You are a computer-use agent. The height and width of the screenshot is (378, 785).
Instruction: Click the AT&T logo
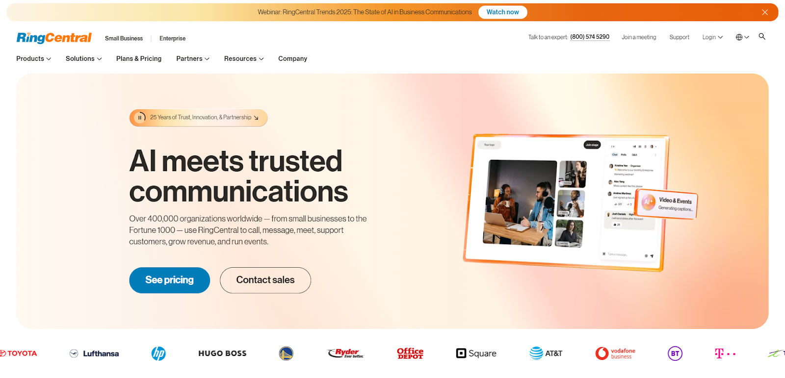click(546, 353)
